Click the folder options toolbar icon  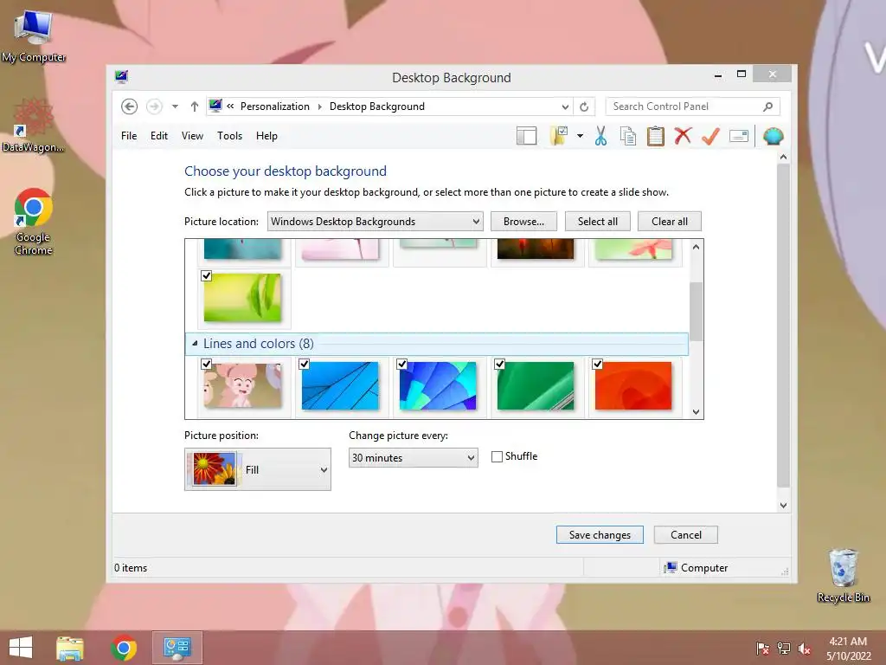[559, 136]
